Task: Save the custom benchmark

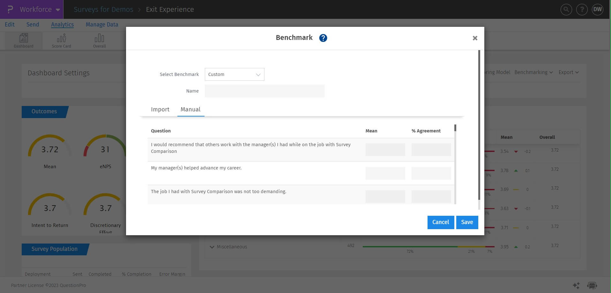Action: click(x=467, y=222)
